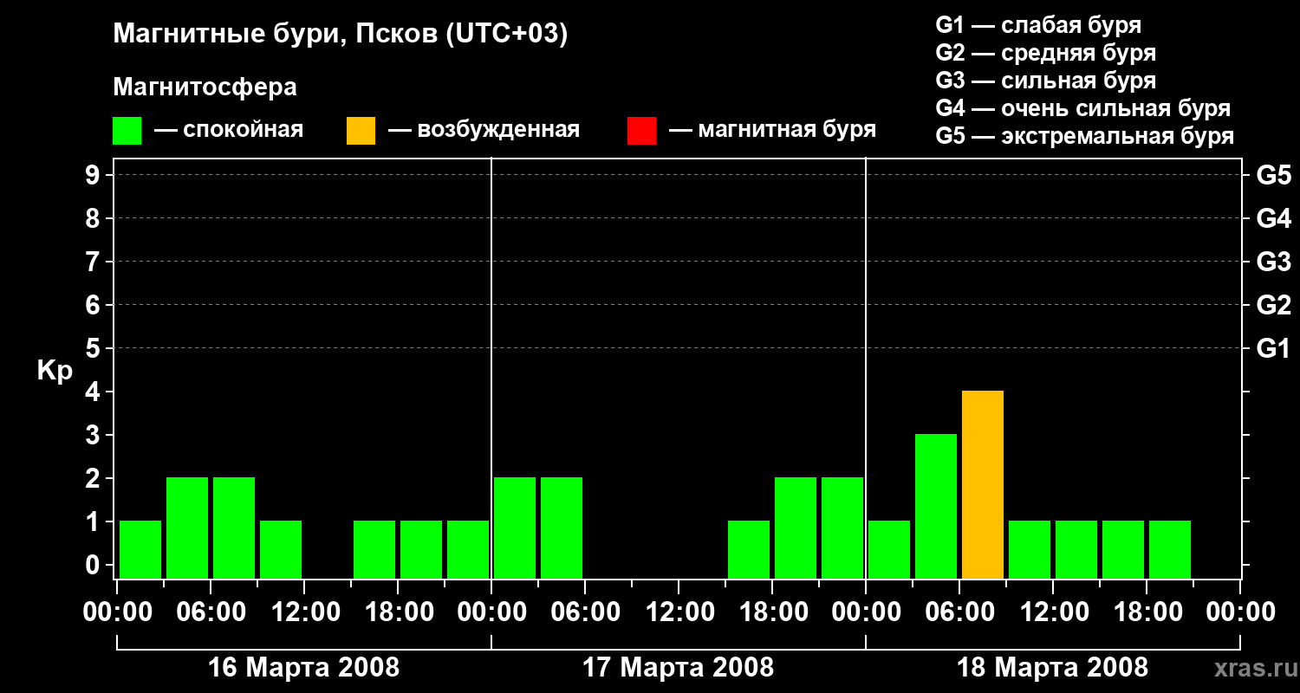
Task: Click the 03:00–06:00 bar on 16 March
Action: (x=187, y=528)
